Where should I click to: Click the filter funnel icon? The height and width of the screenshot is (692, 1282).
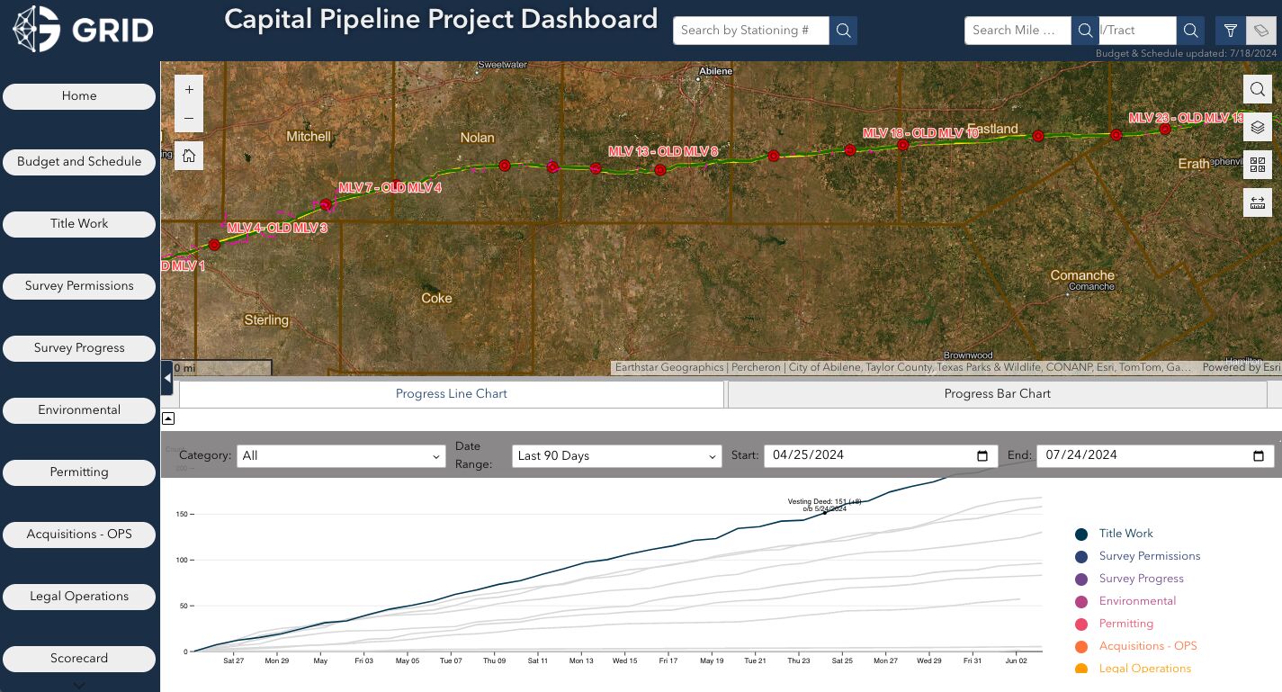point(1230,31)
